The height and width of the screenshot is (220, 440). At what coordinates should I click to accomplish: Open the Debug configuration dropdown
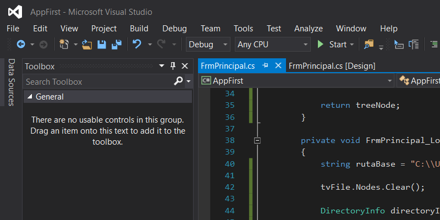(x=208, y=45)
